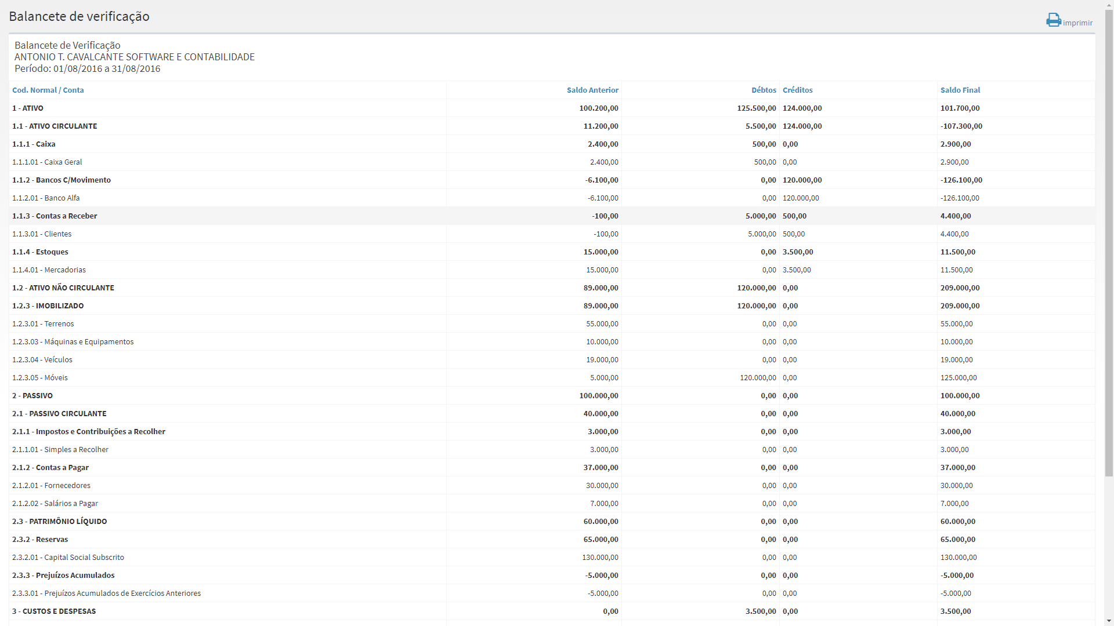
Task: Select the '1.2.3.04 - Veículos' account
Action: [x=552, y=359]
